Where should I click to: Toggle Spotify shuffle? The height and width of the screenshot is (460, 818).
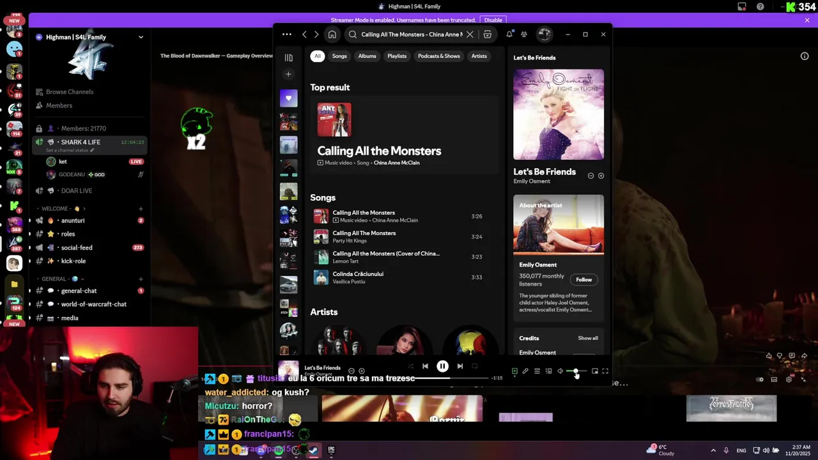pos(410,366)
